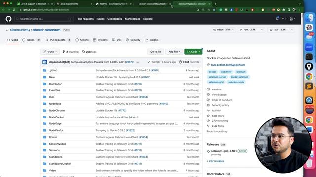
Task: Open 1,231 commits history
Action: (x=189, y=62)
